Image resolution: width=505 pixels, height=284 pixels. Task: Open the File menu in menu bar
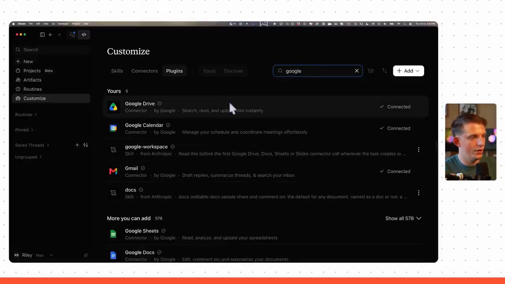30,24
